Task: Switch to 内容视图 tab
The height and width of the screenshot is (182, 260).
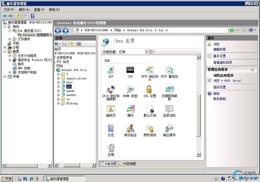Action: 127,164
